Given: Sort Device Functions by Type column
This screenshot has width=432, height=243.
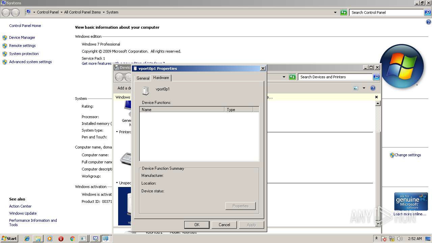Looking at the screenshot, I should [x=239, y=109].
